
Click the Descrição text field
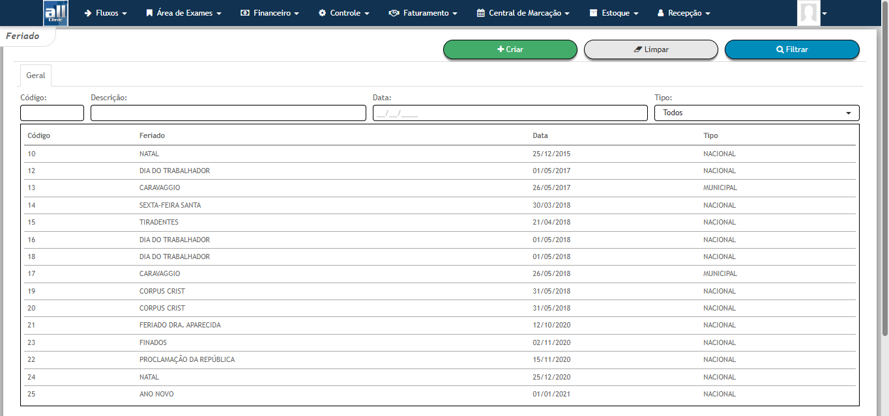(x=228, y=113)
